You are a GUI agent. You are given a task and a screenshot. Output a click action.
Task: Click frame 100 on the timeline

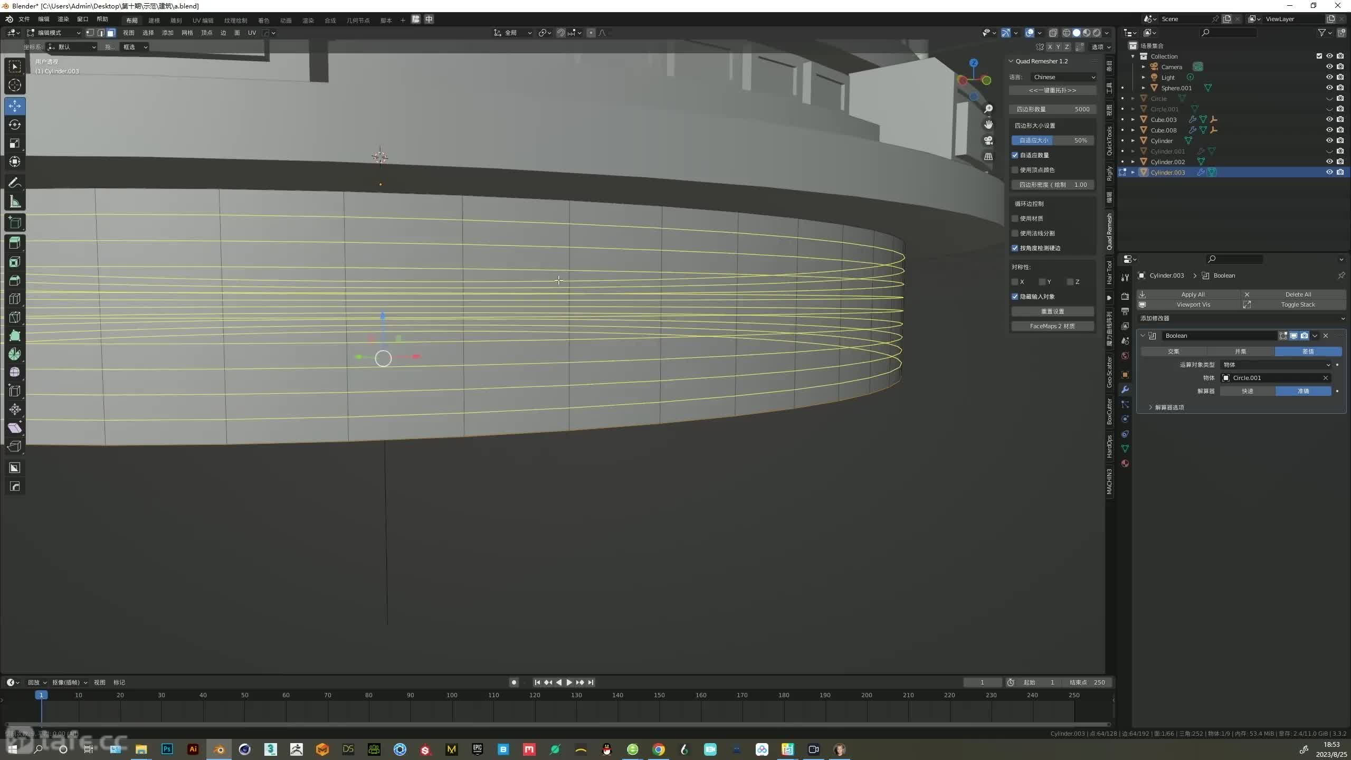click(452, 695)
